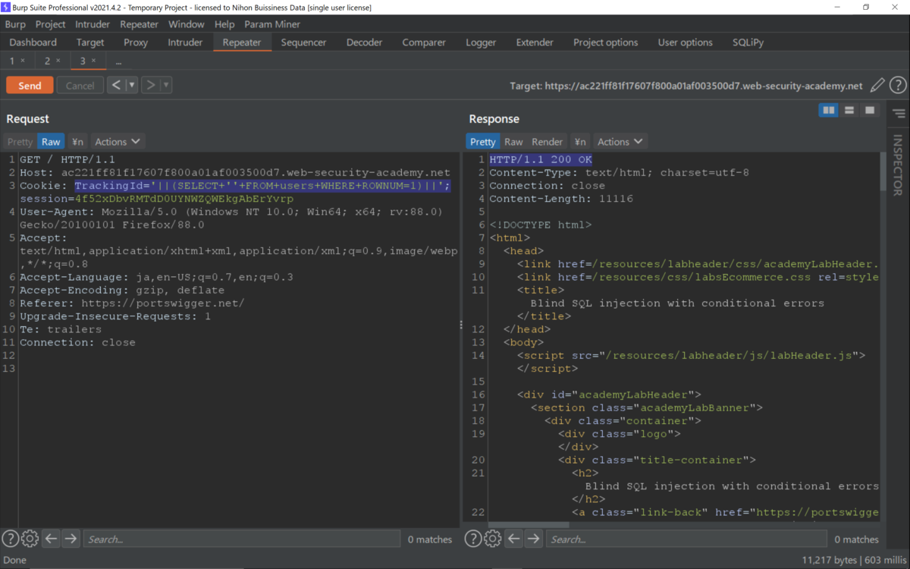Open the Request Actions dropdown
The height and width of the screenshot is (569, 910).
point(118,142)
